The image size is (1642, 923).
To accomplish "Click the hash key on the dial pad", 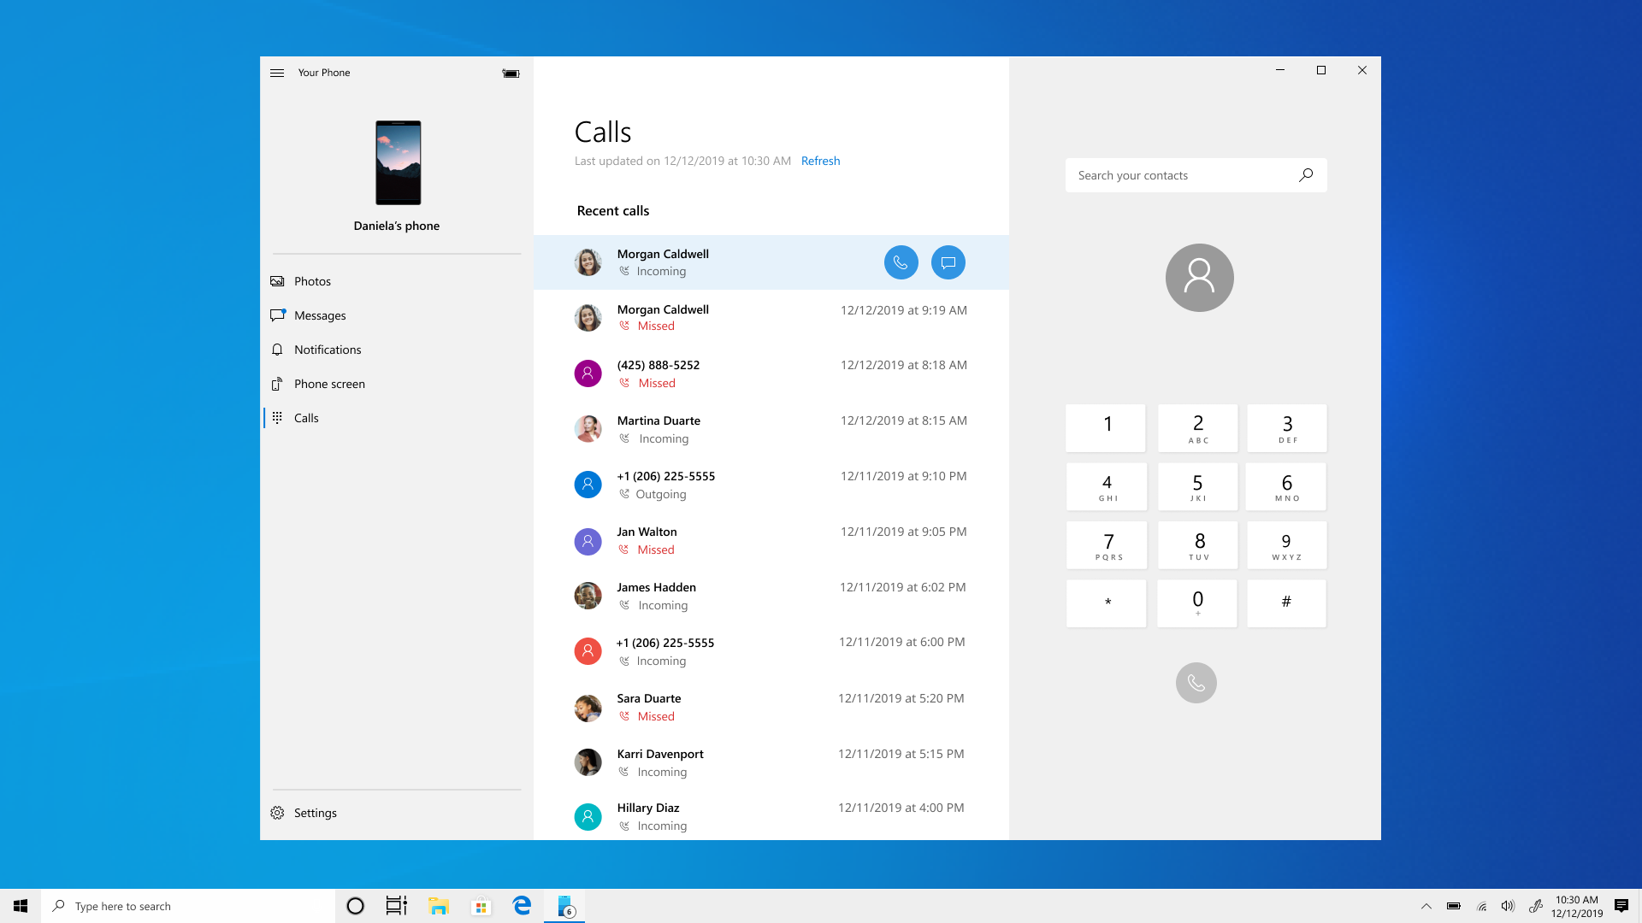I will (x=1285, y=602).
